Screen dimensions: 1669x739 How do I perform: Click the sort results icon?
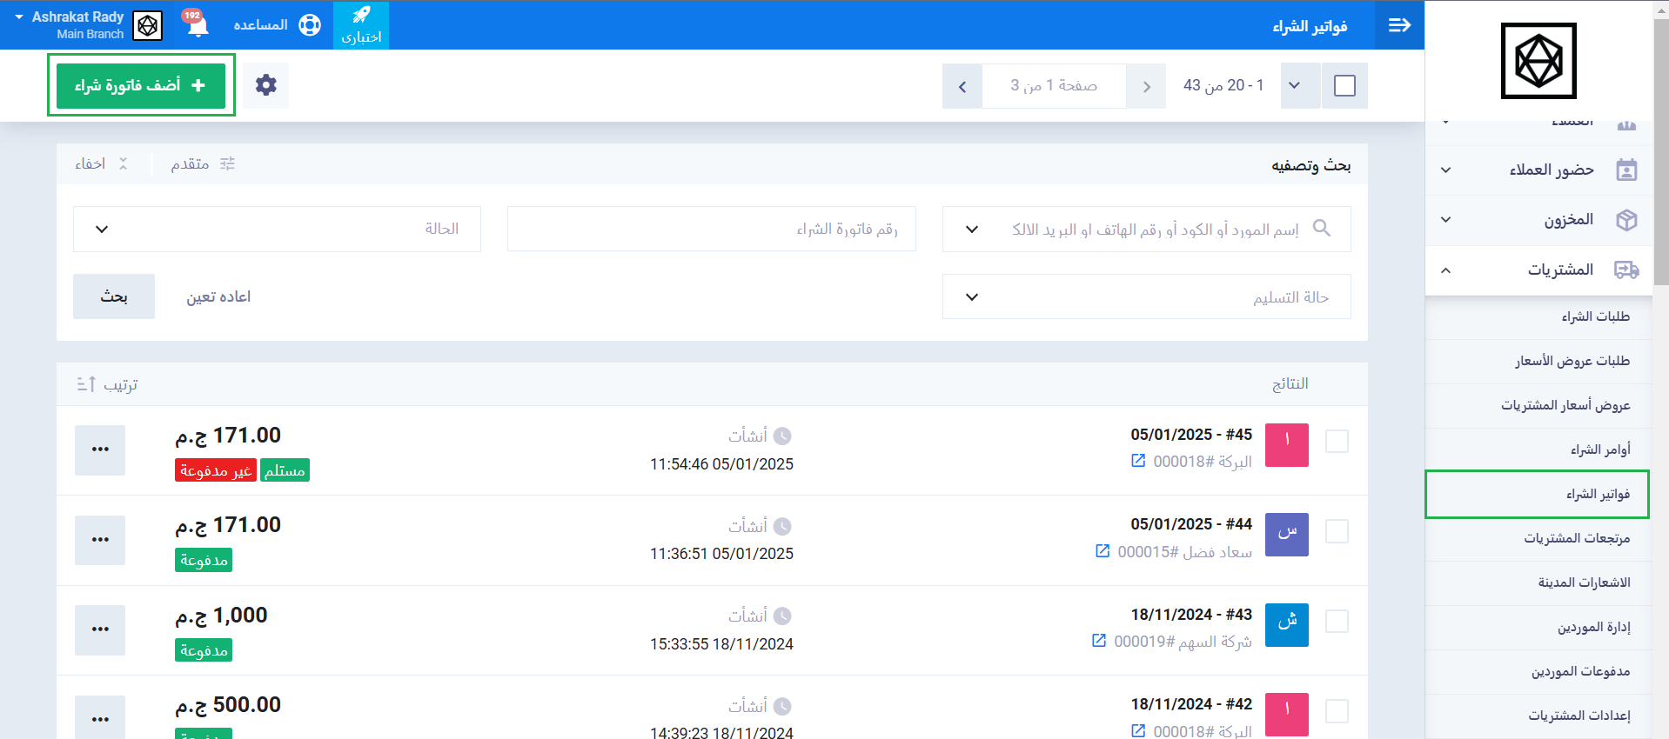click(x=87, y=384)
